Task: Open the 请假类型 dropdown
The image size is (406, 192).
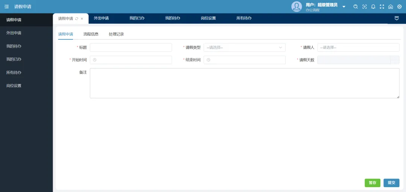Action: [x=244, y=48]
